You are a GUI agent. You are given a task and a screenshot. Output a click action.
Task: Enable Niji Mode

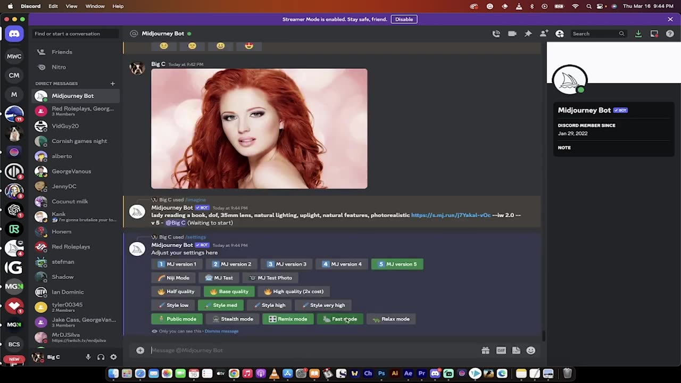click(173, 278)
